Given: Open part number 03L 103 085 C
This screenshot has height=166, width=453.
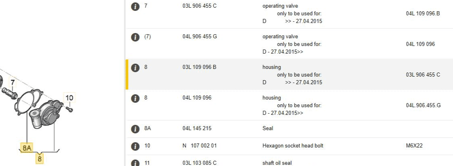Looking at the screenshot, I should (199, 163).
